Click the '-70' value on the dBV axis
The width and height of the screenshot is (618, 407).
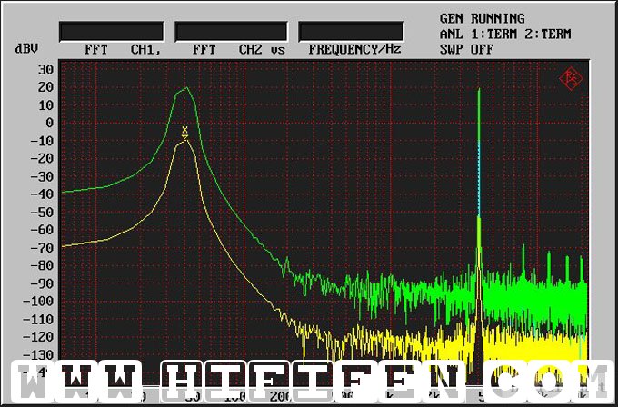click(x=42, y=248)
